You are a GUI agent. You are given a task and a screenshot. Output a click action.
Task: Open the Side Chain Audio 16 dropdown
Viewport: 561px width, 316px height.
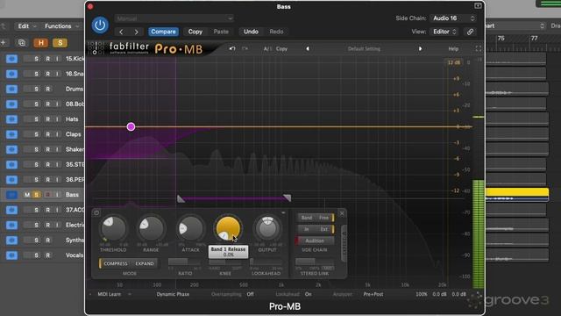click(453, 18)
